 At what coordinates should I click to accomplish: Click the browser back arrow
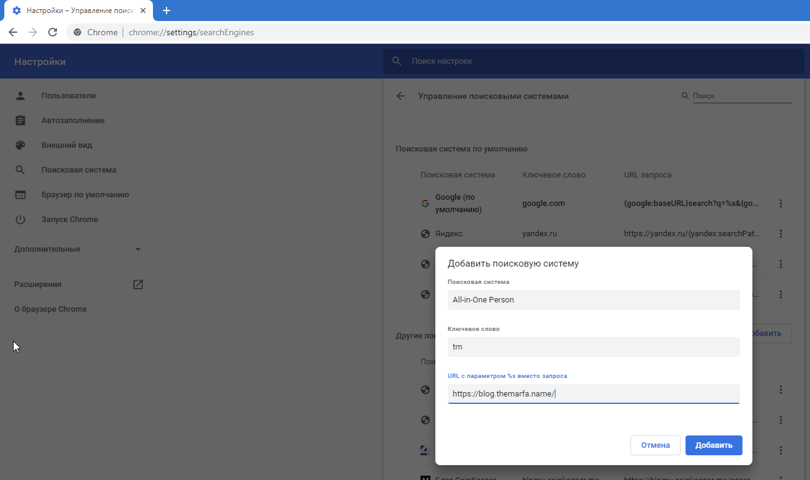pyautogui.click(x=13, y=32)
